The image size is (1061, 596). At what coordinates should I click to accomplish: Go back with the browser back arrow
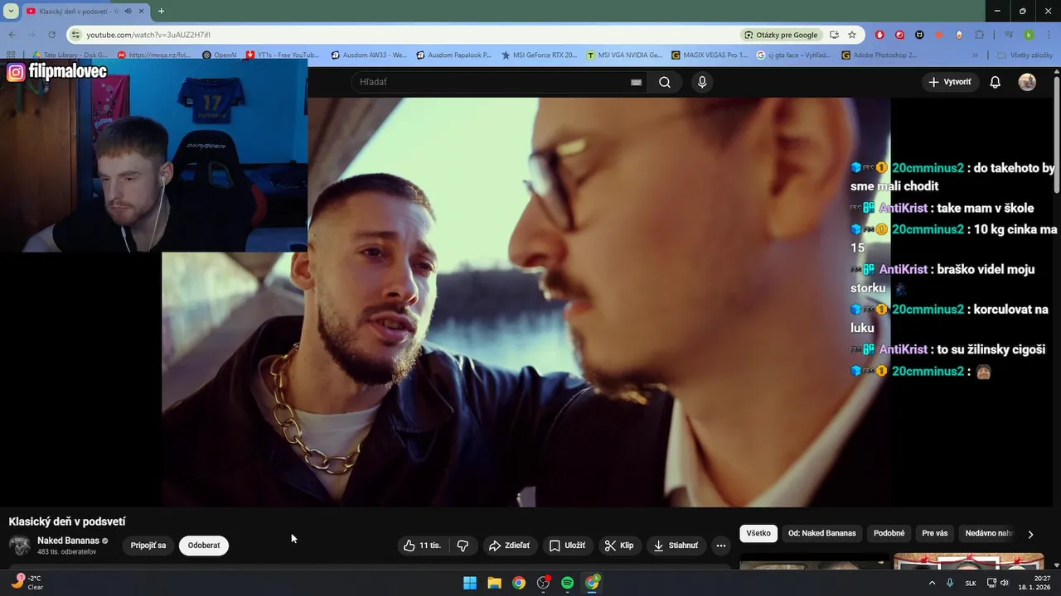[x=12, y=35]
